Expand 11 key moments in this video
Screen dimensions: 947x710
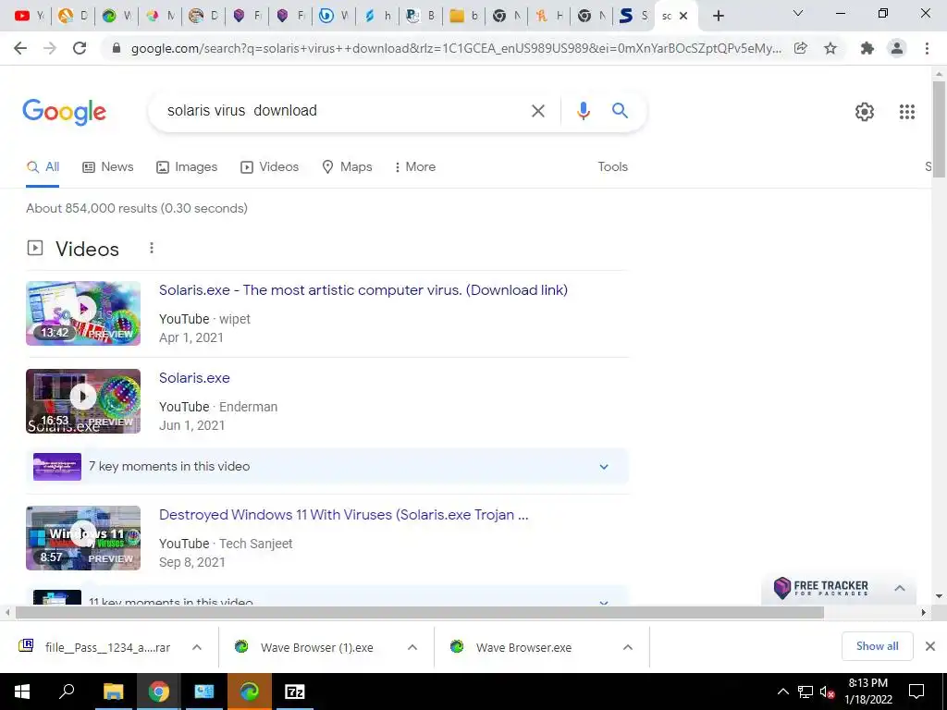coord(327,595)
